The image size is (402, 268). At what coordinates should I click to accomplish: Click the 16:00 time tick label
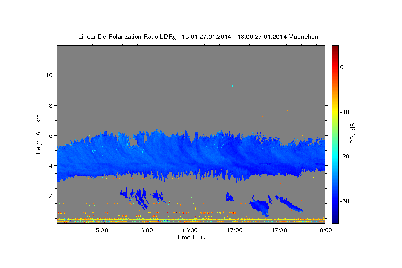145,231
